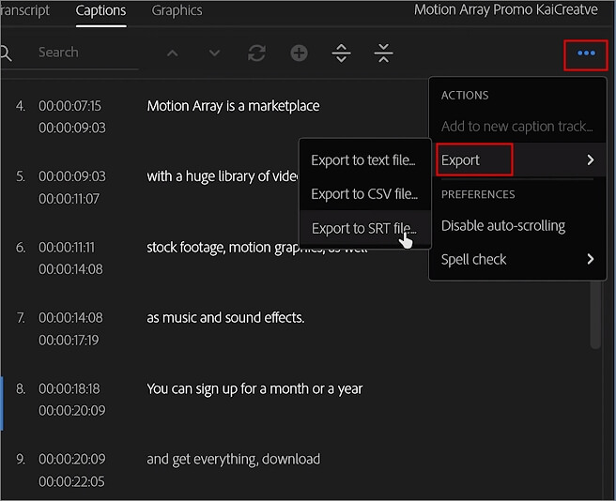Select caption 'You can sign up for a month'
The height and width of the screenshot is (501, 616).
[x=254, y=388]
